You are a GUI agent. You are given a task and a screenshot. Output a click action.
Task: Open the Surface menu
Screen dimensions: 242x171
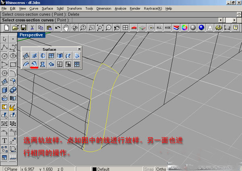(47, 8)
